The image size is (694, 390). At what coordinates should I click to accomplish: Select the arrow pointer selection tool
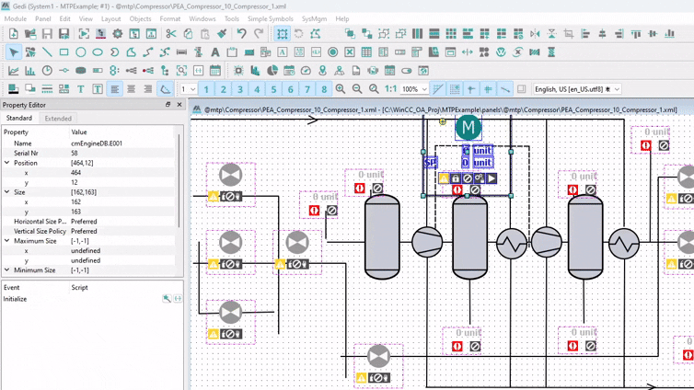pyautogui.click(x=13, y=52)
